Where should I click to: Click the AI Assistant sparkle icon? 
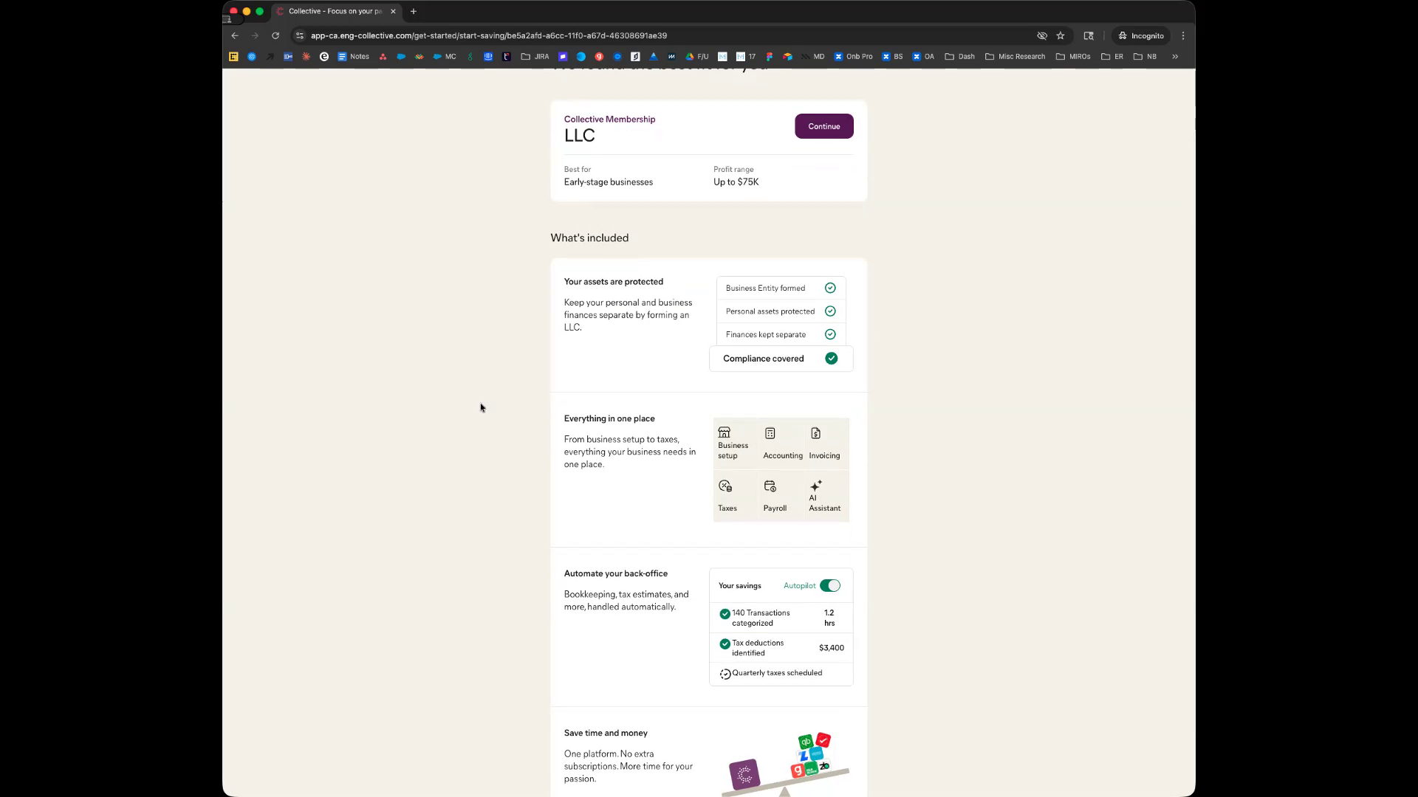pyautogui.click(x=815, y=486)
